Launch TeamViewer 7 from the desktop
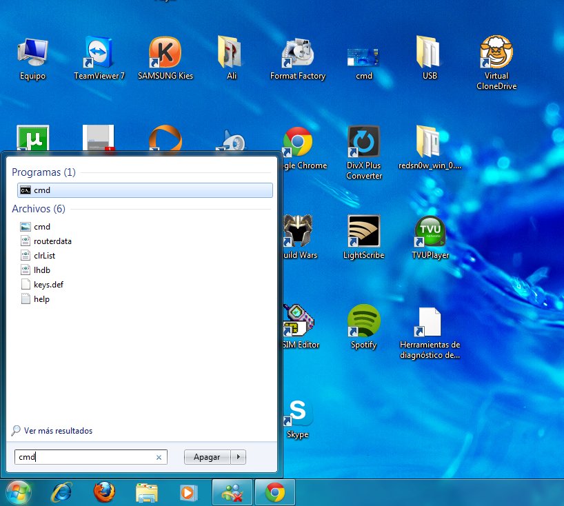The image size is (564, 506). point(99,59)
